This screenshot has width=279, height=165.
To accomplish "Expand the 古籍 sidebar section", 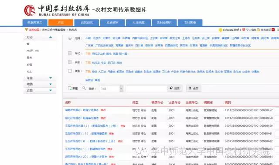I will 51,90.
